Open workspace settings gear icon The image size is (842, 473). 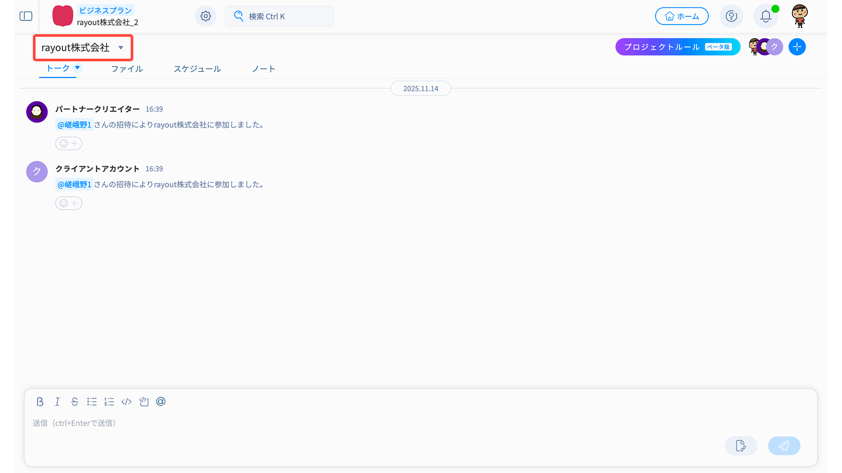[206, 16]
